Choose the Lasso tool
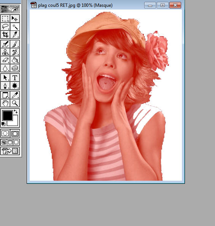 point(5,27)
